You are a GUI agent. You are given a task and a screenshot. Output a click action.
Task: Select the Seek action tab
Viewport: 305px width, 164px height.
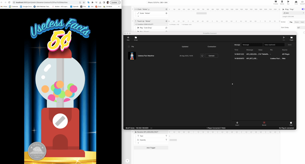302,22
